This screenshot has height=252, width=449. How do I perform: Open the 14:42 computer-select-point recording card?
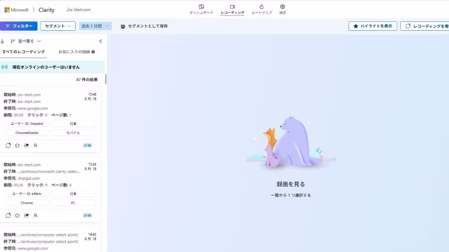[51, 239]
